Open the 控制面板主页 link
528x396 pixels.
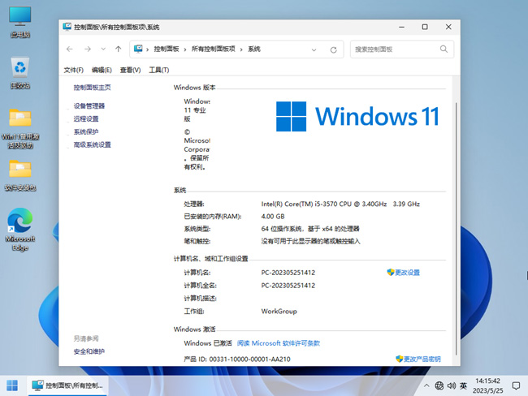click(93, 88)
